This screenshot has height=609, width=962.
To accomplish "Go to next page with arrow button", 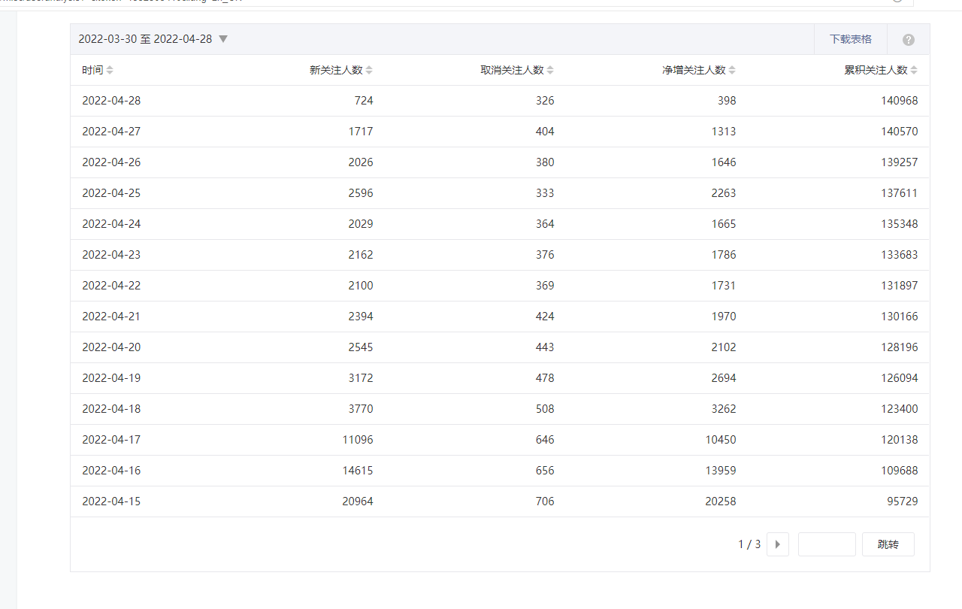I will click(777, 544).
